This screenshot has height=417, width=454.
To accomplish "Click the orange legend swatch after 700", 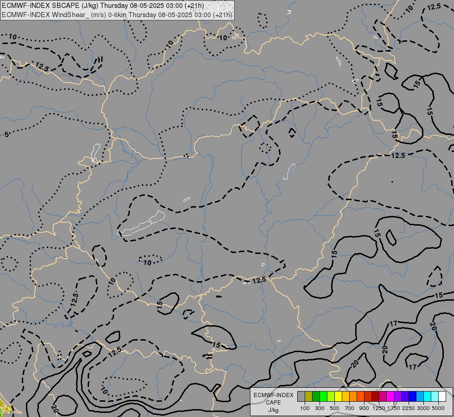I will 353,397.
